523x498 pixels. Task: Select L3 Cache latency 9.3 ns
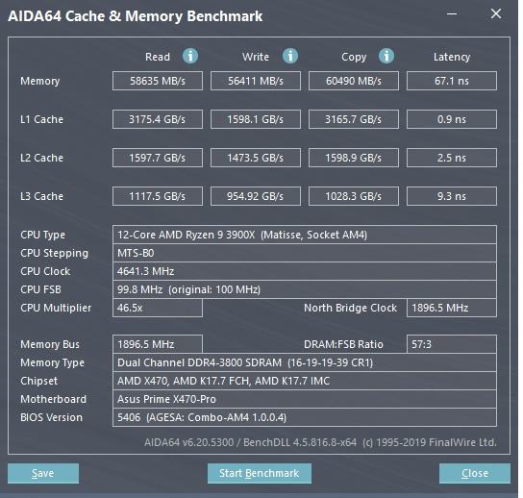point(452,196)
